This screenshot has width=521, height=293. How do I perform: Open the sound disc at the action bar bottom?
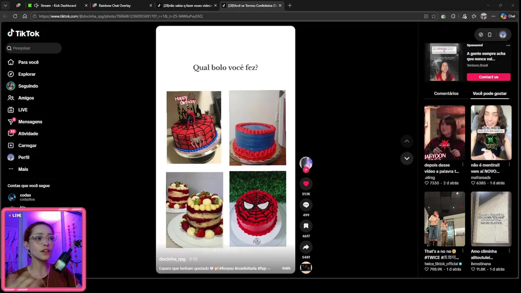pyautogui.click(x=306, y=267)
